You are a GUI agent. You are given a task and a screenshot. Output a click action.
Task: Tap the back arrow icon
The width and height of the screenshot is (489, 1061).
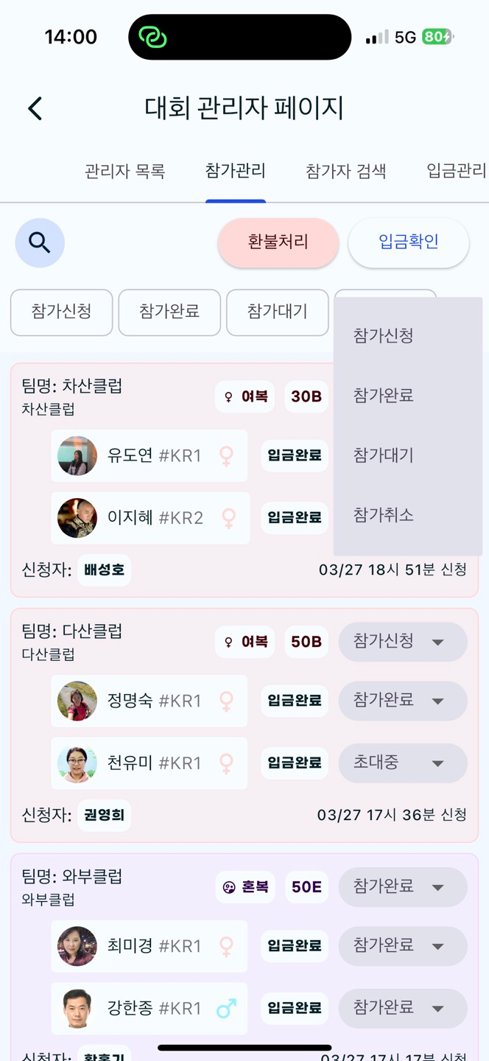35,108
